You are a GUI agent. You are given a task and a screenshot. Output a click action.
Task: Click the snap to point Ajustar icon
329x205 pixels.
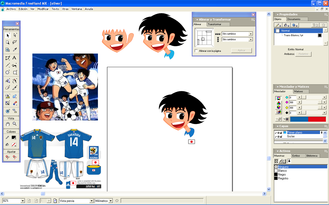click(8, 157)
